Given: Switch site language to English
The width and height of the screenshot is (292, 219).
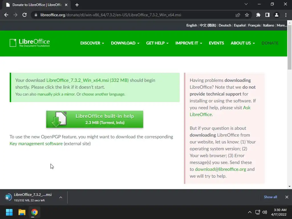Looking at the screenshot, I should pos(192,25).
